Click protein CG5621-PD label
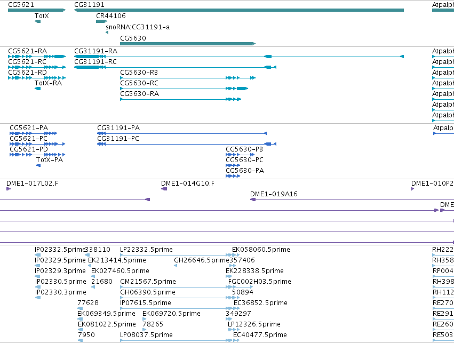Viewport: 454px width, 343px height. click(29, 149)
